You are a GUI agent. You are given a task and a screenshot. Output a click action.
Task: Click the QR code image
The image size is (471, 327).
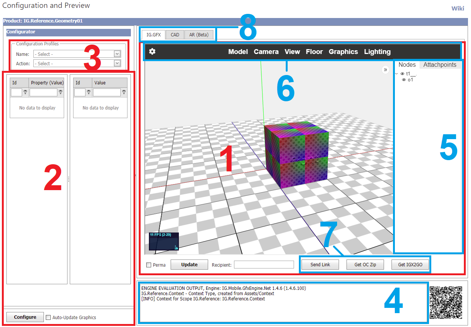coord(445,302)
